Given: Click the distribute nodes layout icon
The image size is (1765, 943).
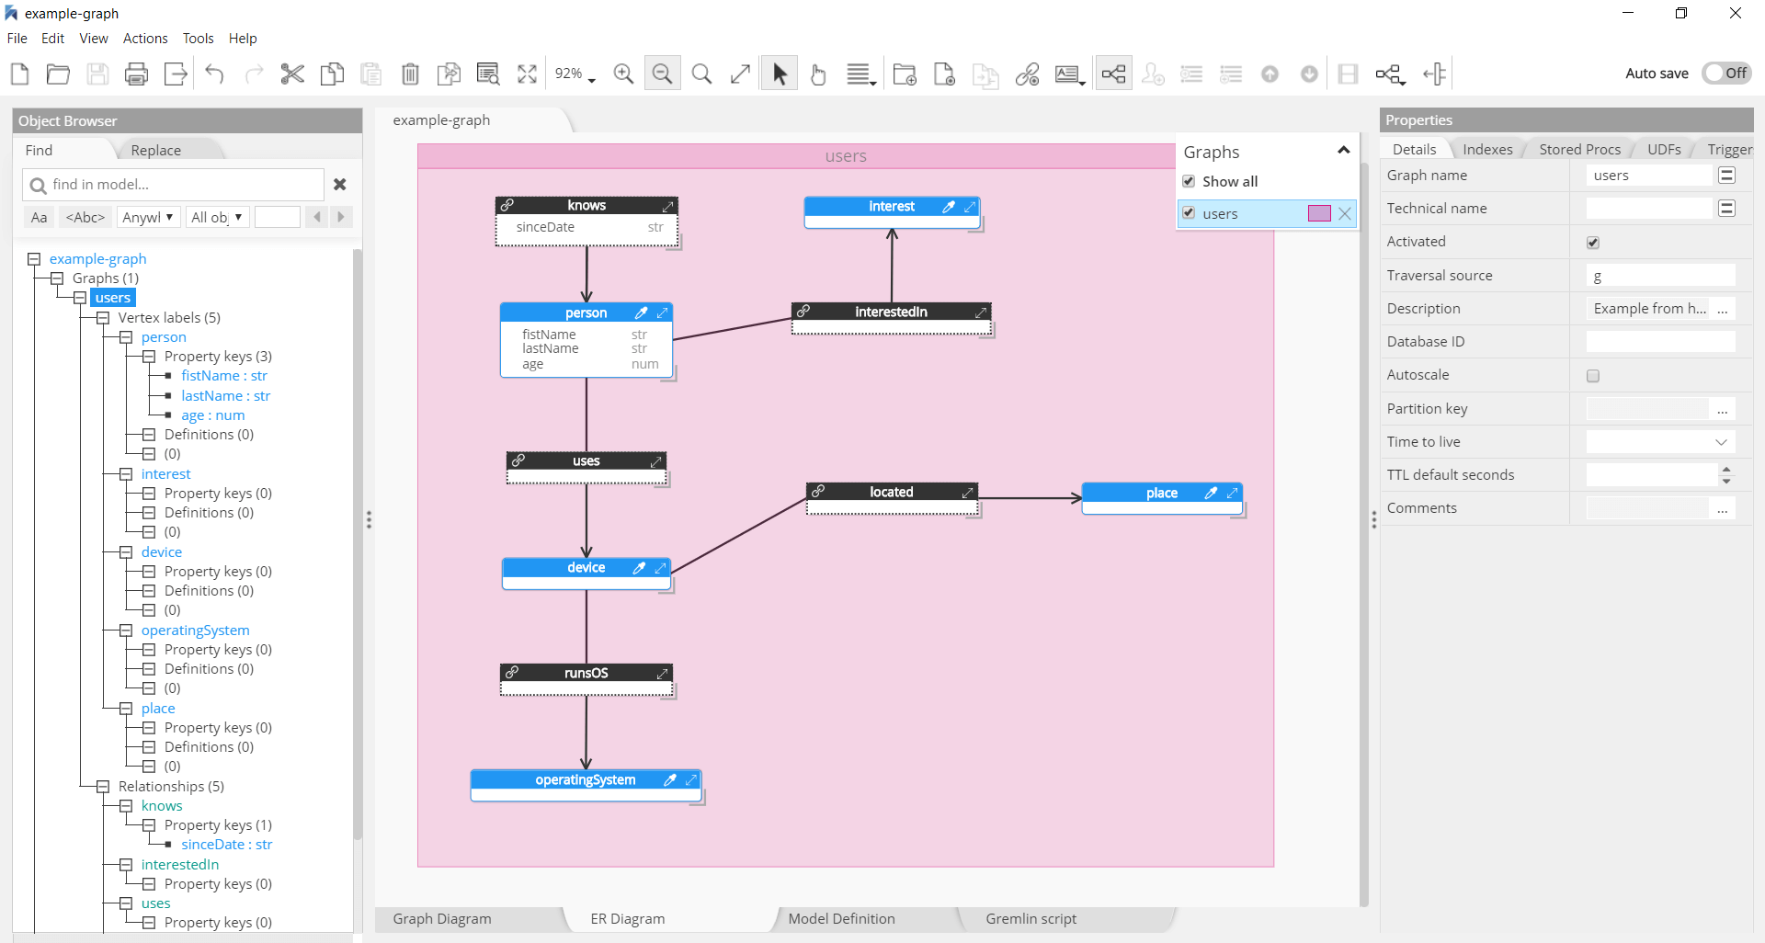Looking at the screenshot, I should 1390,74.
